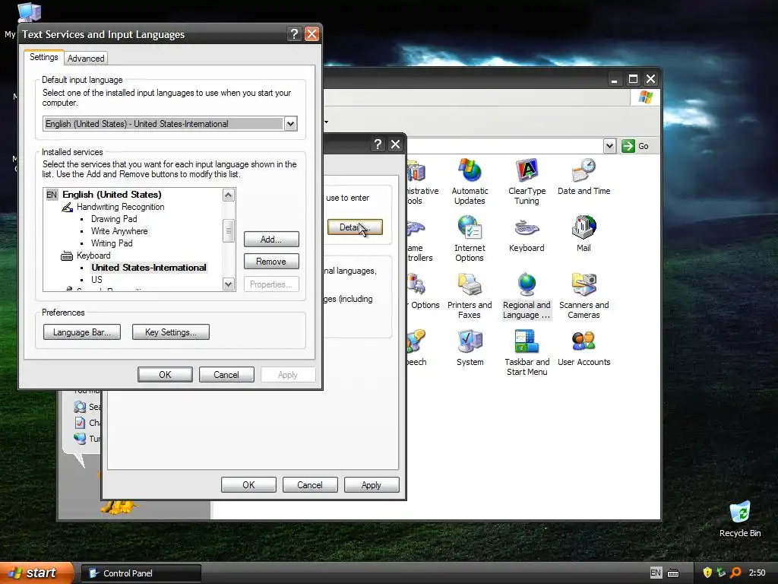This screenshot has height=584, width=778.
Task: Open Automatic Updates in Control Panel
Action: coord(470,182)
